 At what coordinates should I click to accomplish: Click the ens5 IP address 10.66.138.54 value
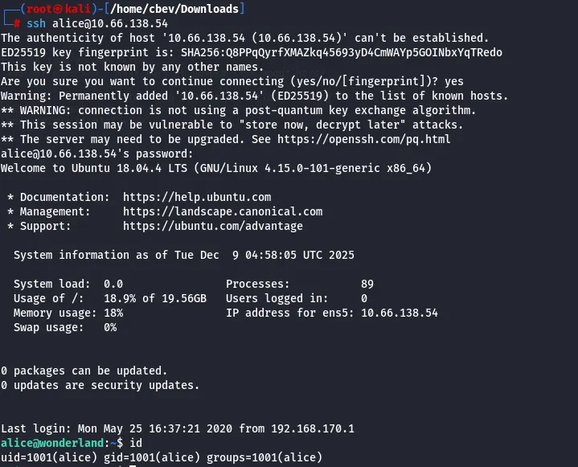click(400, 313)
